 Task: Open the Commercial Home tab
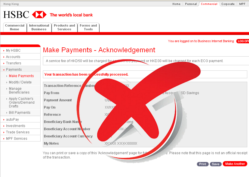click(15, 27)
